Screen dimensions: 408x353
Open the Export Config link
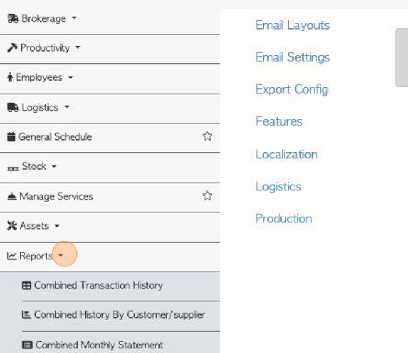[292, 90]
